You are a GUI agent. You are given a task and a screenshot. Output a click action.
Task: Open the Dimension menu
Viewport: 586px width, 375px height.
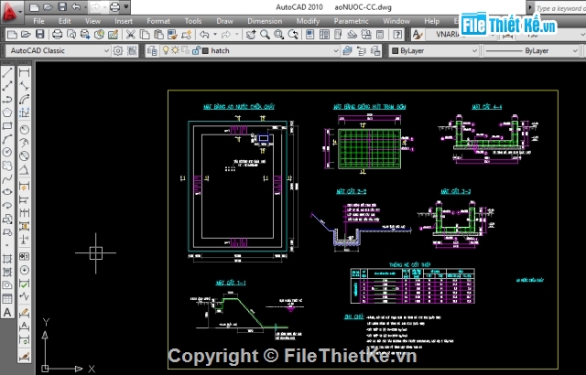click(x=265, y=21)
